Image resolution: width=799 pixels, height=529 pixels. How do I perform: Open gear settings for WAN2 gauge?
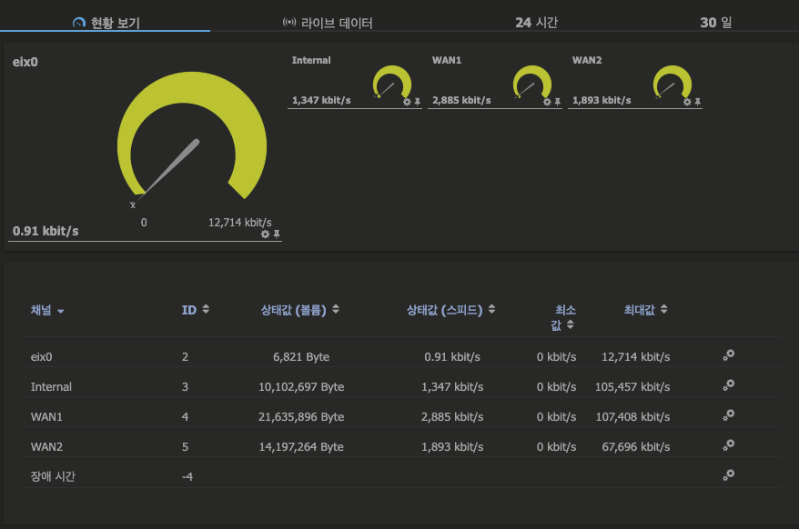point(687,102)
